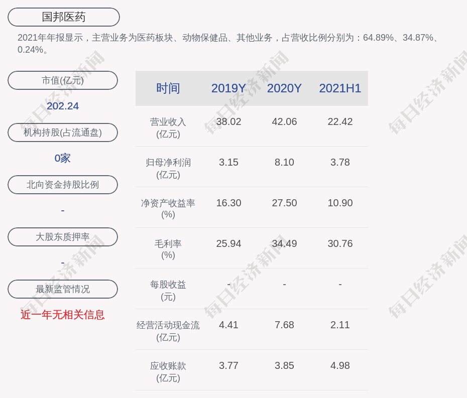This screenshot has width=467, height=398.
Task: Click the 16.30 ROE value
Action: tap(228, 203)
